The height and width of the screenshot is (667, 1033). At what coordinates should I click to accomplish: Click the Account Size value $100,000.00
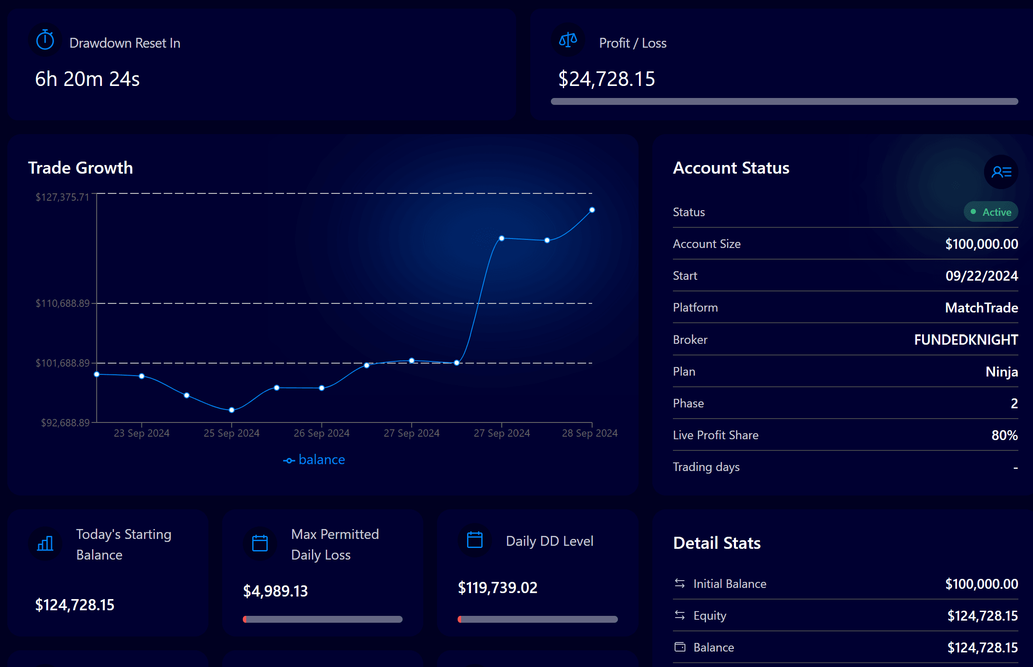click(x=981, y=244)
